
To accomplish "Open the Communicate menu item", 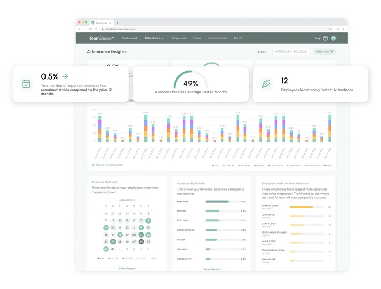I will tap(218, 38).
